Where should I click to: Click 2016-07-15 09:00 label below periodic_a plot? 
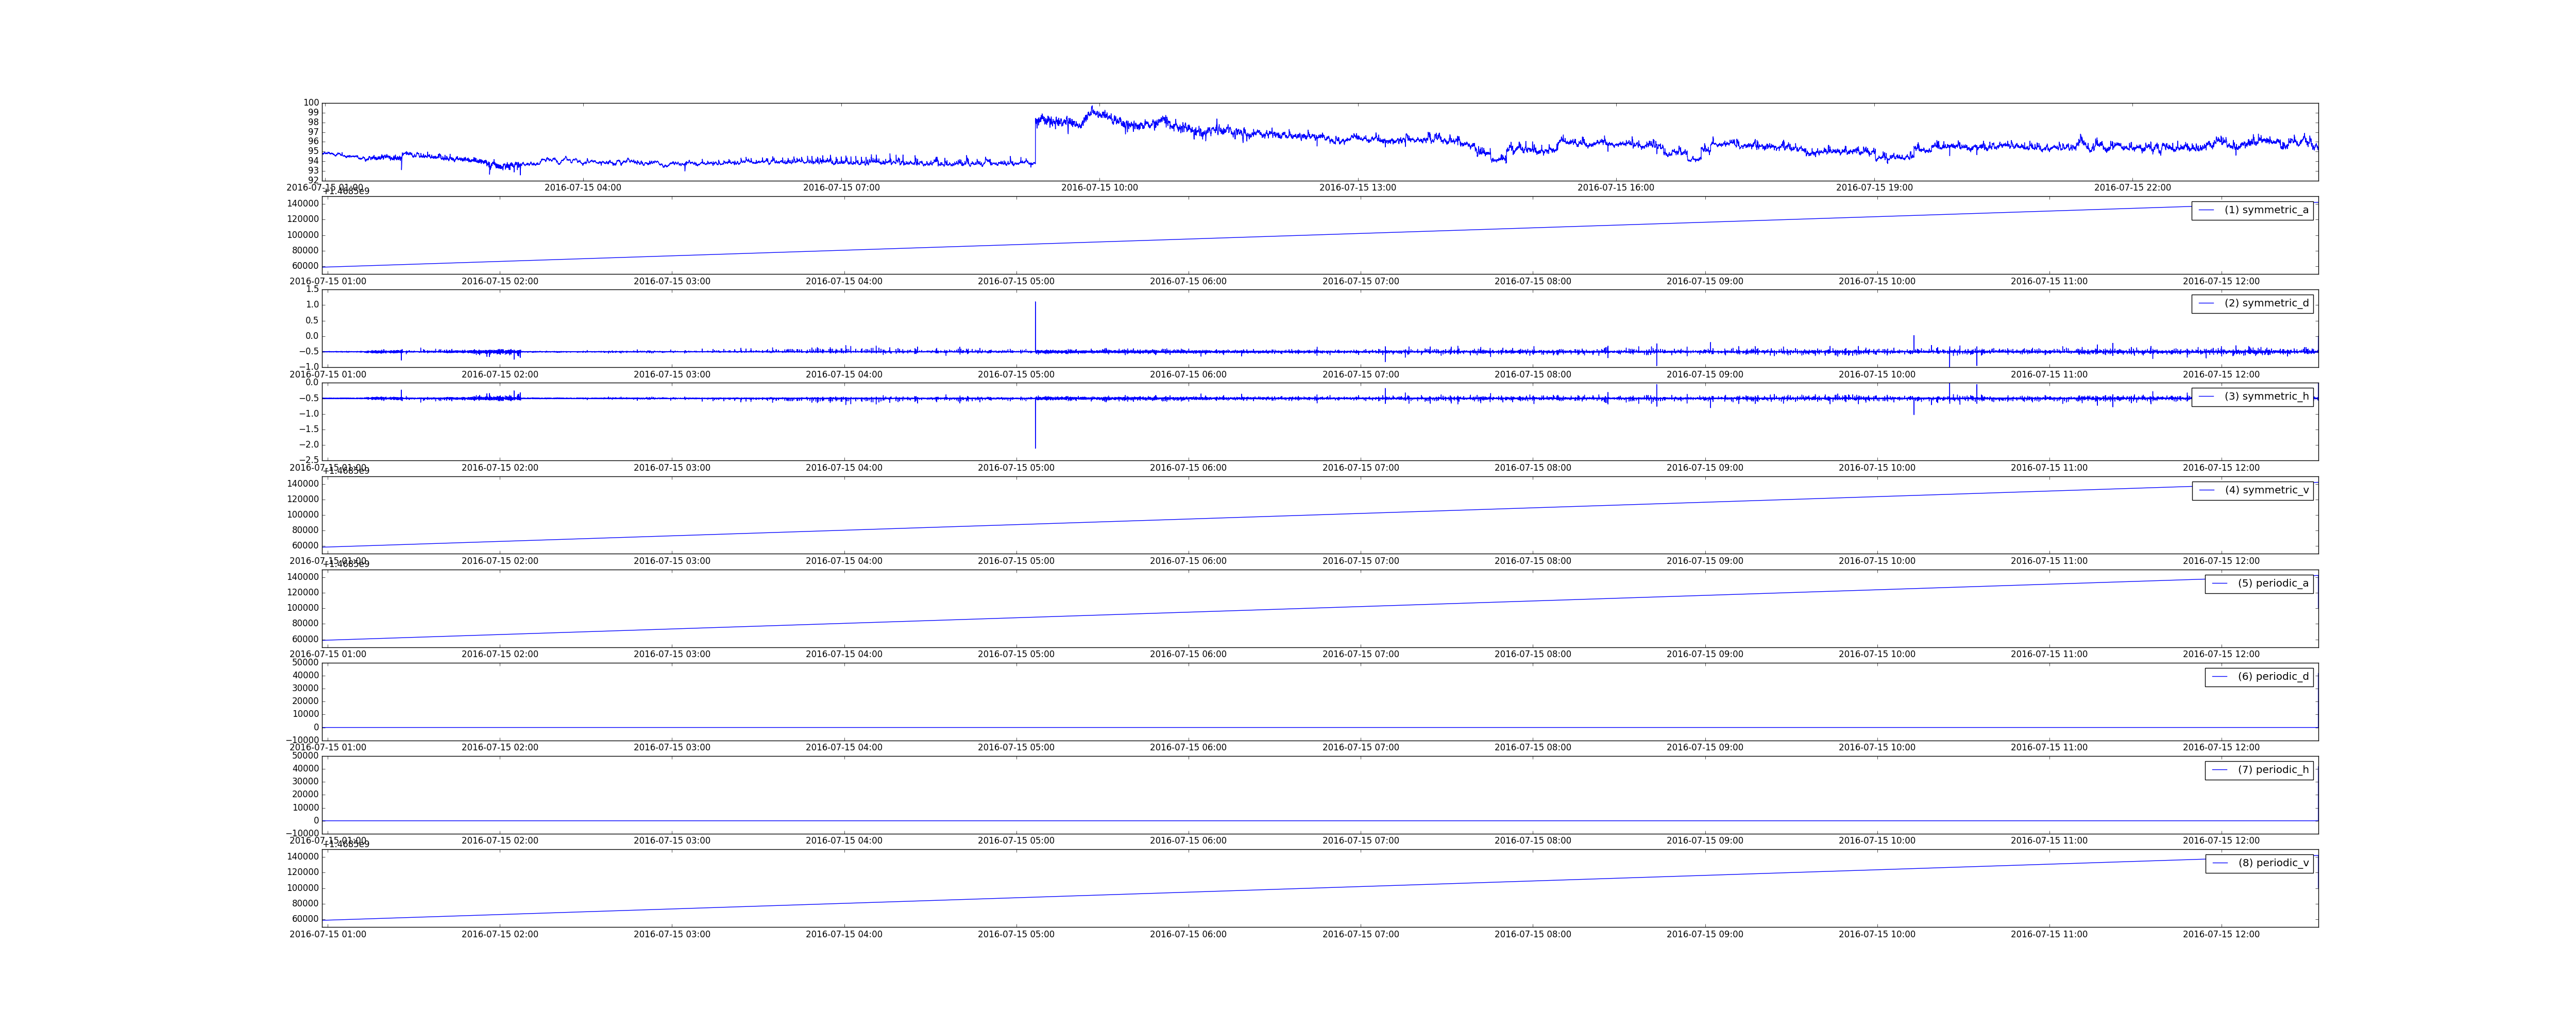point(1705,654)
